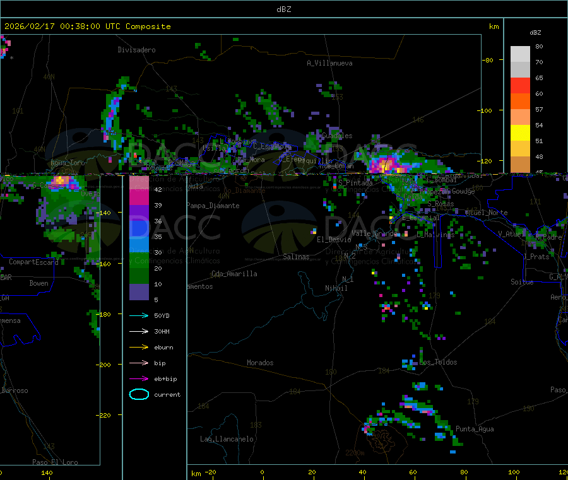Select the yellow swatch between 54 and 51 dBZ

click(x=520, y=133)
